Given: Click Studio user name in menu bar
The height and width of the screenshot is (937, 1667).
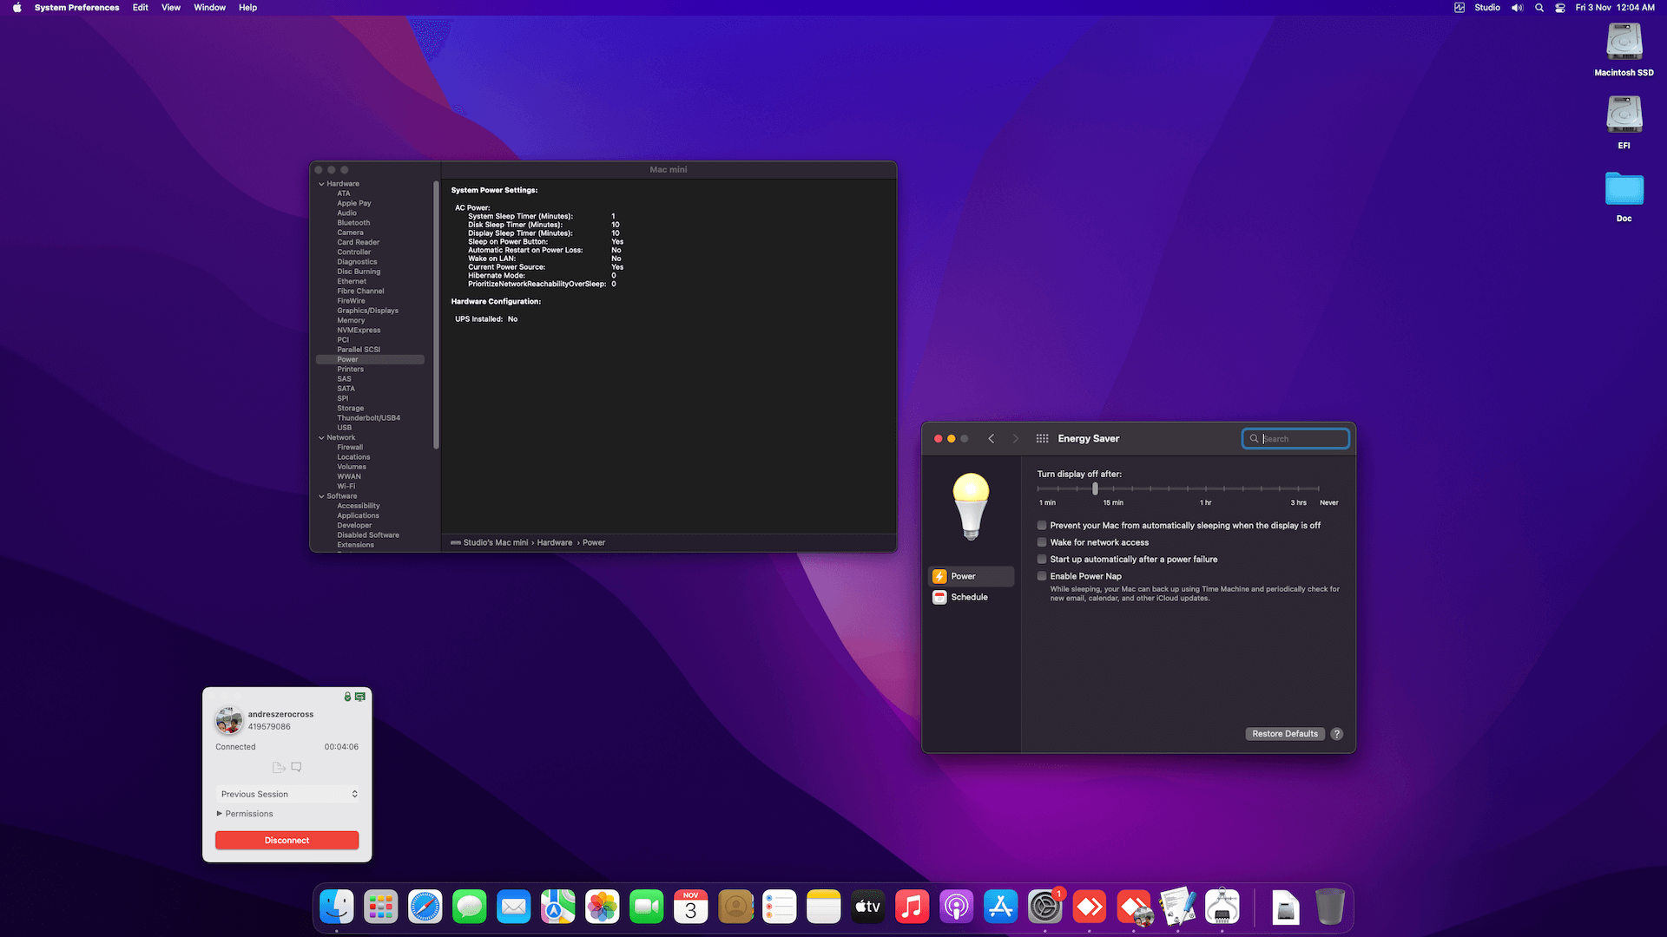Looking at the screenshot, I should (1487, 8).
